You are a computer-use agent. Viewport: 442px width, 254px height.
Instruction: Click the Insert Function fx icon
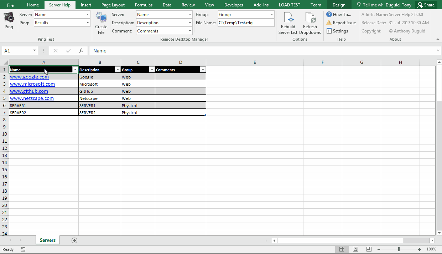81,51
